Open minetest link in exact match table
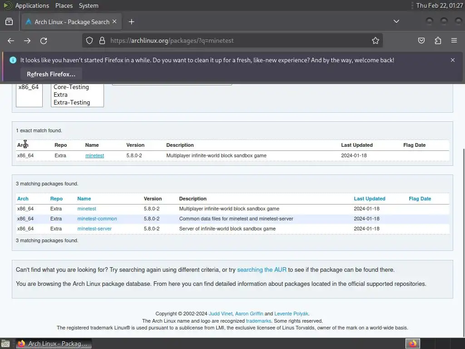465x349 pixels. click(94, 155)
